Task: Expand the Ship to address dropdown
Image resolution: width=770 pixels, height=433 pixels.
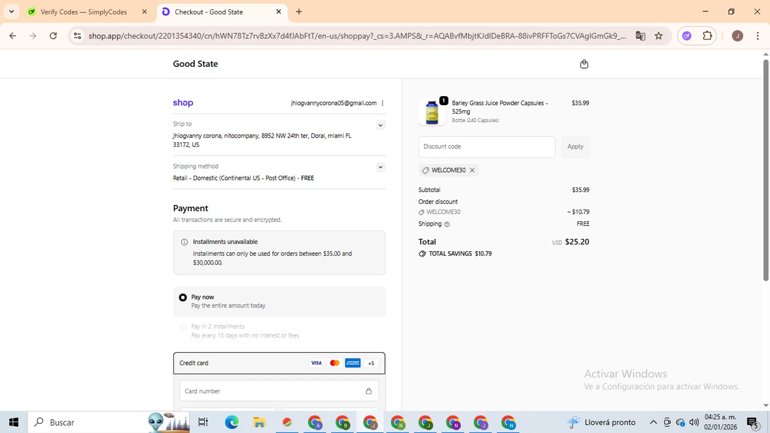Action: (380, 125)
